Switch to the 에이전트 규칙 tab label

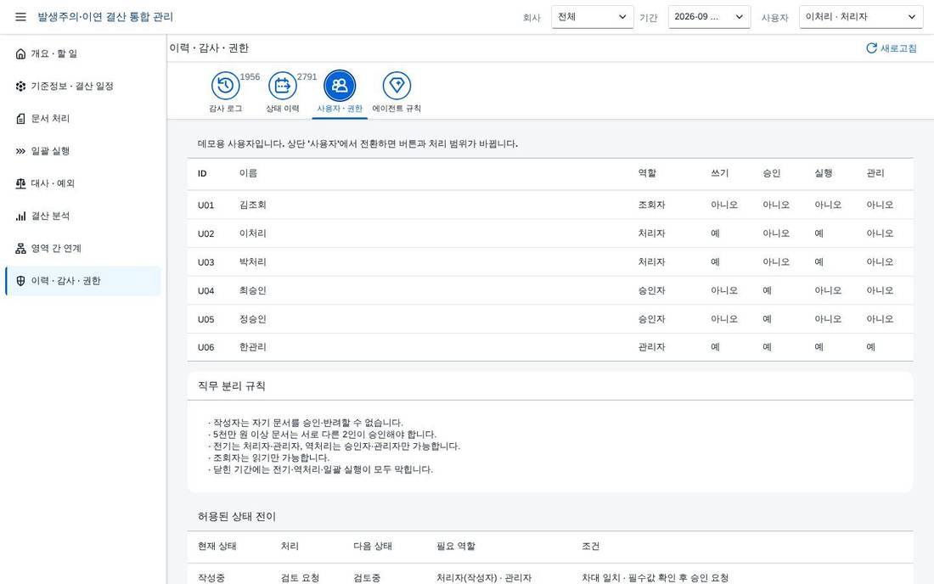(397, 109)
